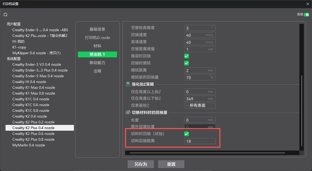Image resolution: width=312 pixels, height=171 pixels.
Task: Click the search magnifier icon
Action: [x=6, y=15]
